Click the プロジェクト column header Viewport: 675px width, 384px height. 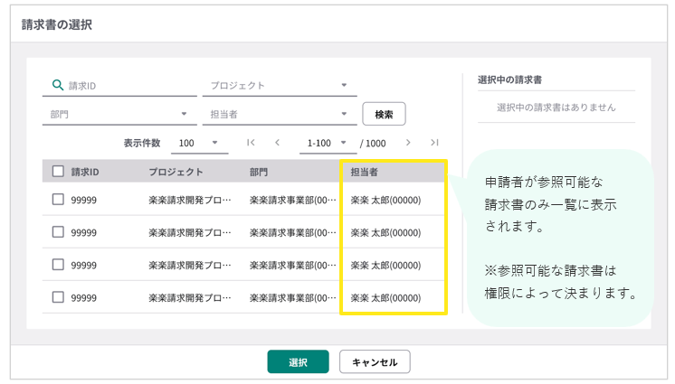(176, 172)
